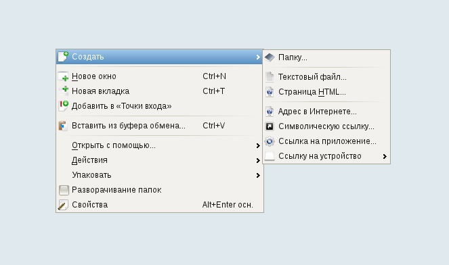This screenshot has height=265, width=449.
Task: Choose Адрес в Интернете entry
Action: [326, 112]
